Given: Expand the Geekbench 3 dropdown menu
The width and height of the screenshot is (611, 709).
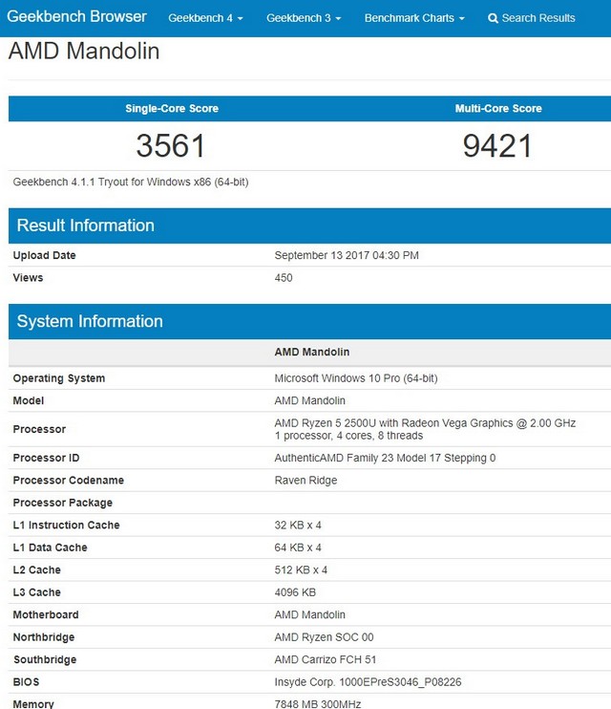Looking at the screenshot, I should tap(304, 18).
